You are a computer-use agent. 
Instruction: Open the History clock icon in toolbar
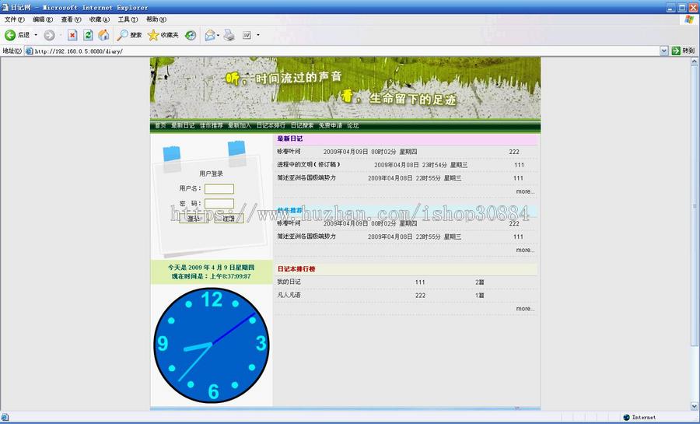coord(191,35)
